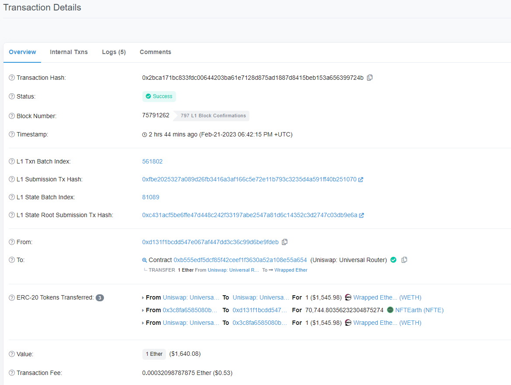Open From 0x3c8fa6585080b... in NFTE row
511x385 pixels.
[x=190, y=310]
